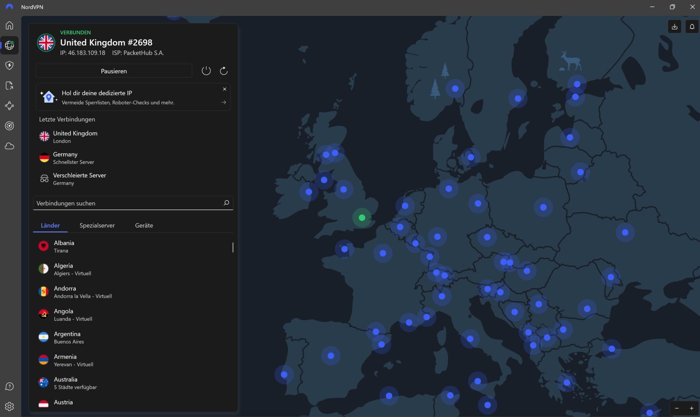Viewport: 700px width, 417px height.
Task: Open the file sharing icon in sidebar
Action: click(9, 86)
